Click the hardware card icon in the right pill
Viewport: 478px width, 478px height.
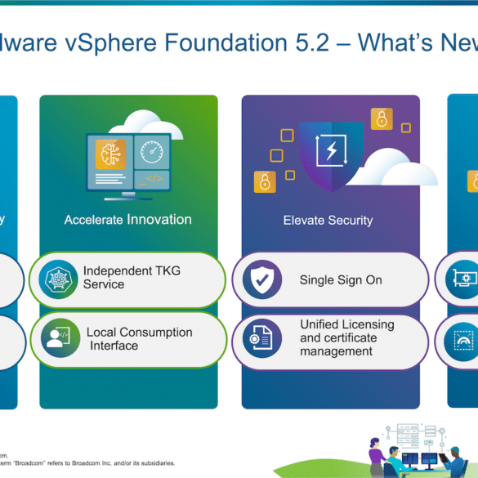click(462, 279)
